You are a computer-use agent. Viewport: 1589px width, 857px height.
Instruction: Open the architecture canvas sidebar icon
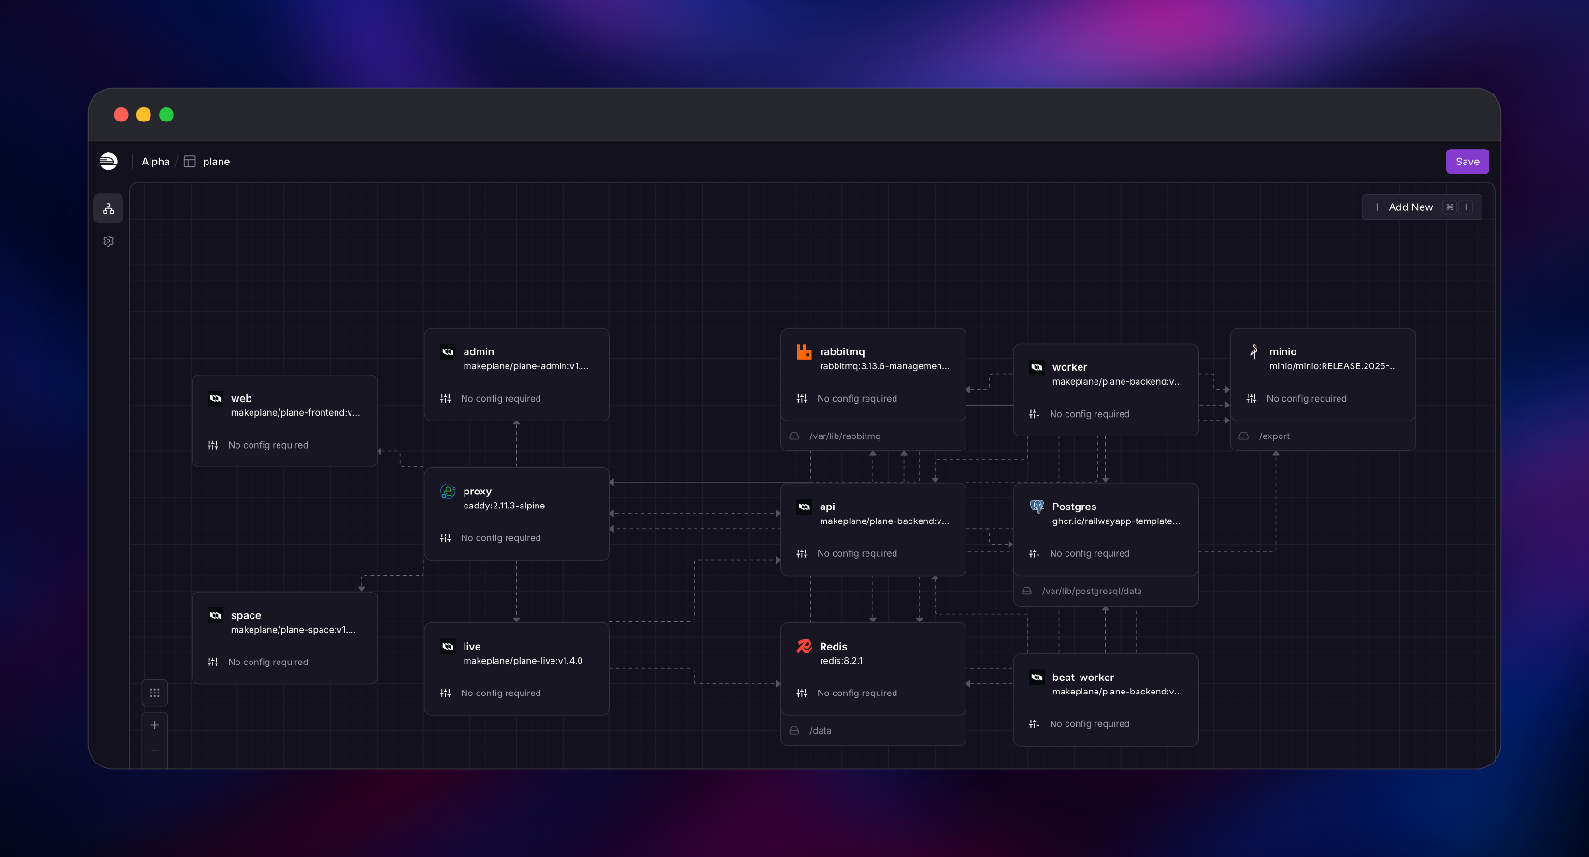pyautogui.click(x=108, y=208)
